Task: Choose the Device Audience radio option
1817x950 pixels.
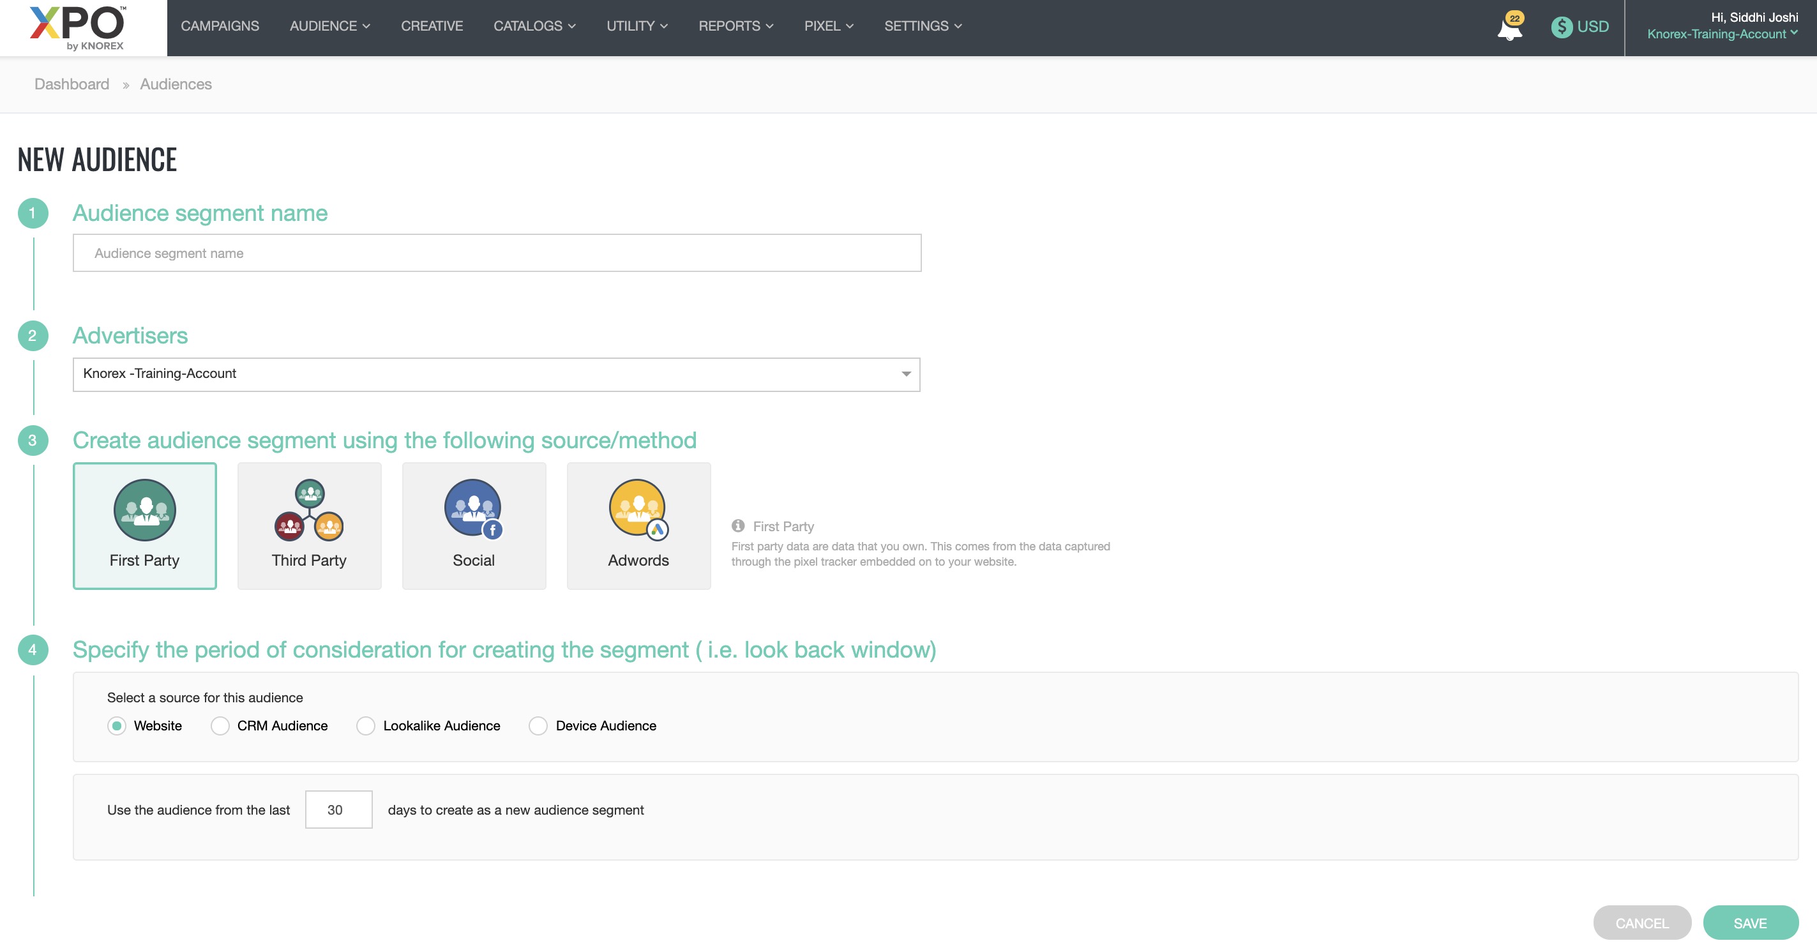Action: [538, 726]
